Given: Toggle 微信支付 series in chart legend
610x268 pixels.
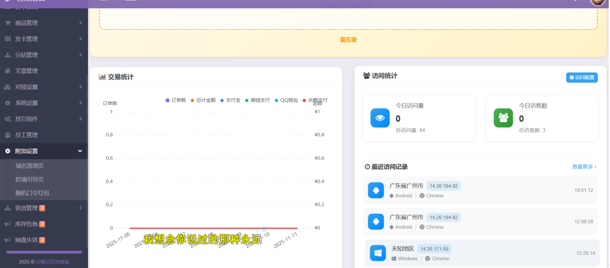Looking at the screenshot, I should (257, 101).
